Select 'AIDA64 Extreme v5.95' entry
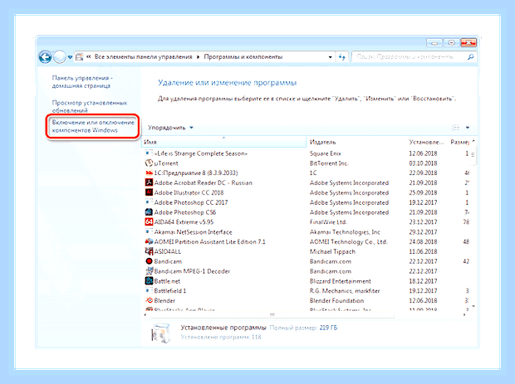The image size is (515, 384). pos(184,222)
